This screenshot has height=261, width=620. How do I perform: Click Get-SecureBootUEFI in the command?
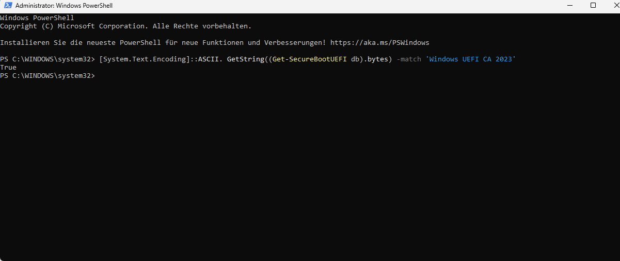310,59
